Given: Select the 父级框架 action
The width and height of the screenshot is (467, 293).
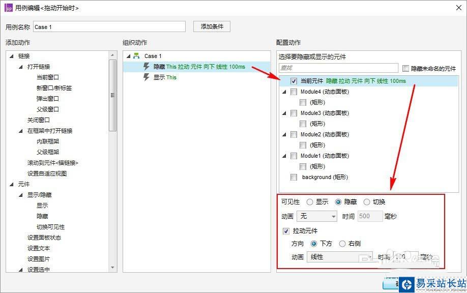Looking at the screenshot, I should coord(48,152).
